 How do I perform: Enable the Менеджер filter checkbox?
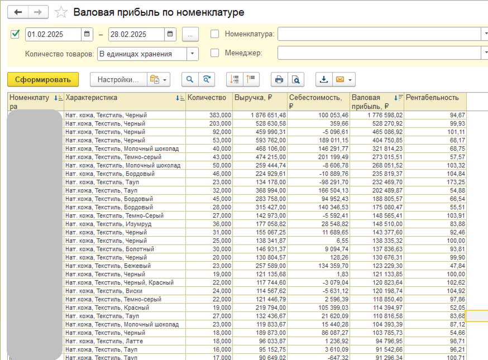coord(215,54)
